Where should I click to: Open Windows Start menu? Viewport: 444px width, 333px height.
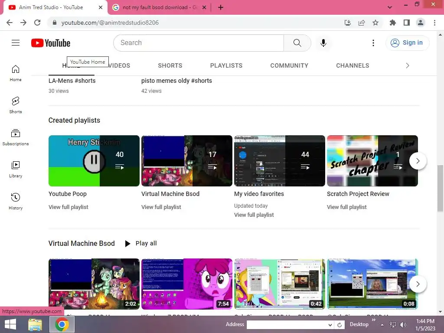point(10,324)
